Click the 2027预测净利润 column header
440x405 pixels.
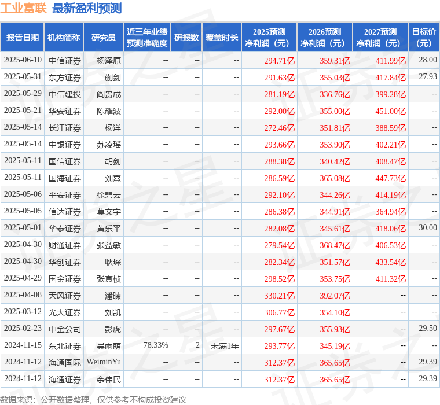click(x=380, y=38)
